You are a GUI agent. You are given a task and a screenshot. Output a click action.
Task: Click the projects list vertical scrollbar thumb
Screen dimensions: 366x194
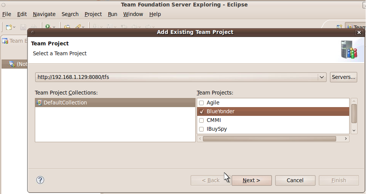pyautogui.click(x=354, y=114)
